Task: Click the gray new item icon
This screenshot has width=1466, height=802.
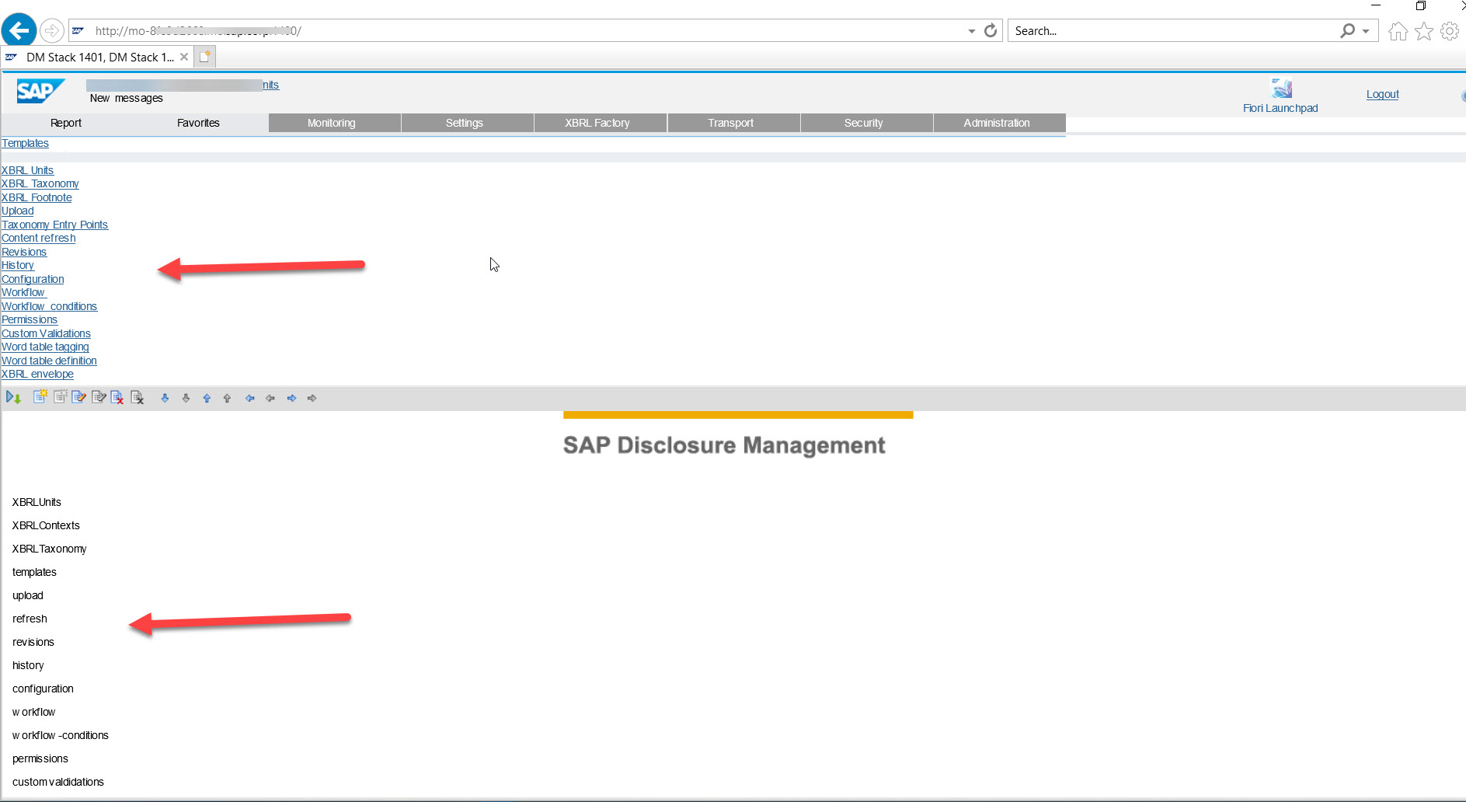Action: tap(60, 397)
